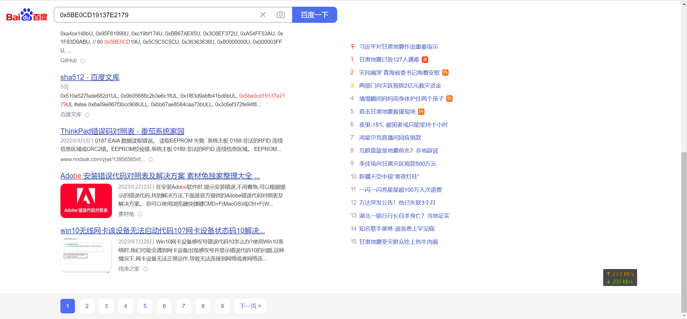Go to results page 5
The height and width of the screenshot is (319, 687).
pyautogui.click(x=145, y=306)
